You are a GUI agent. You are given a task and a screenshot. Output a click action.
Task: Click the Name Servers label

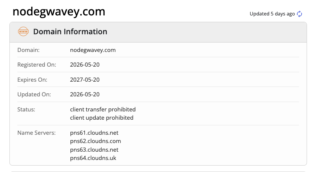[x=37, y=133]
